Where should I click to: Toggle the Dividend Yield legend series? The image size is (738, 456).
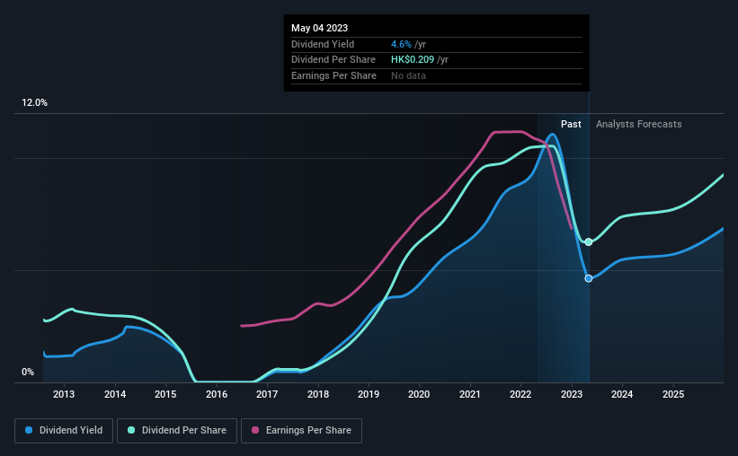click(64, 431)
